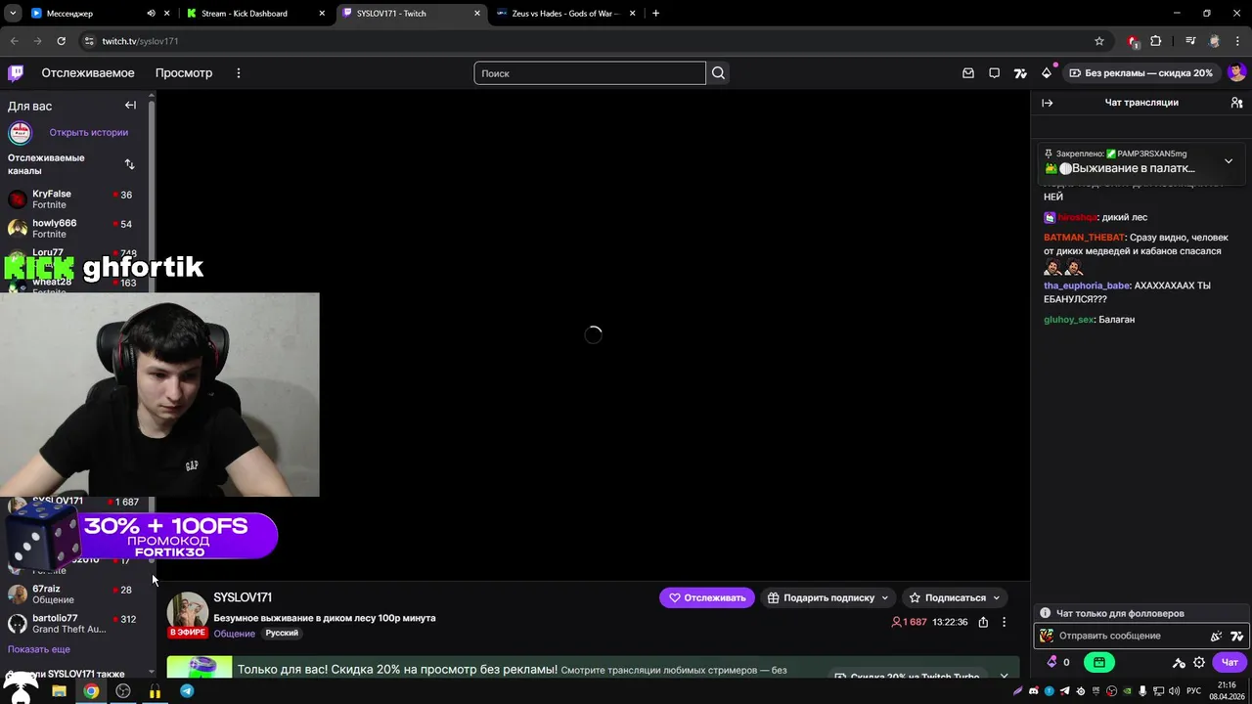Open the Browse (Просмотр) menu

[184, 73]
